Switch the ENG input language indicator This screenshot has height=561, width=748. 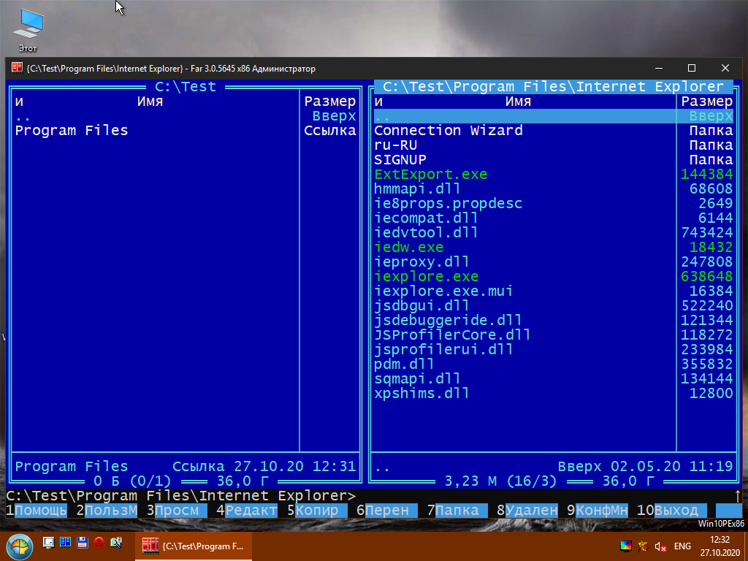pos(682,546)
